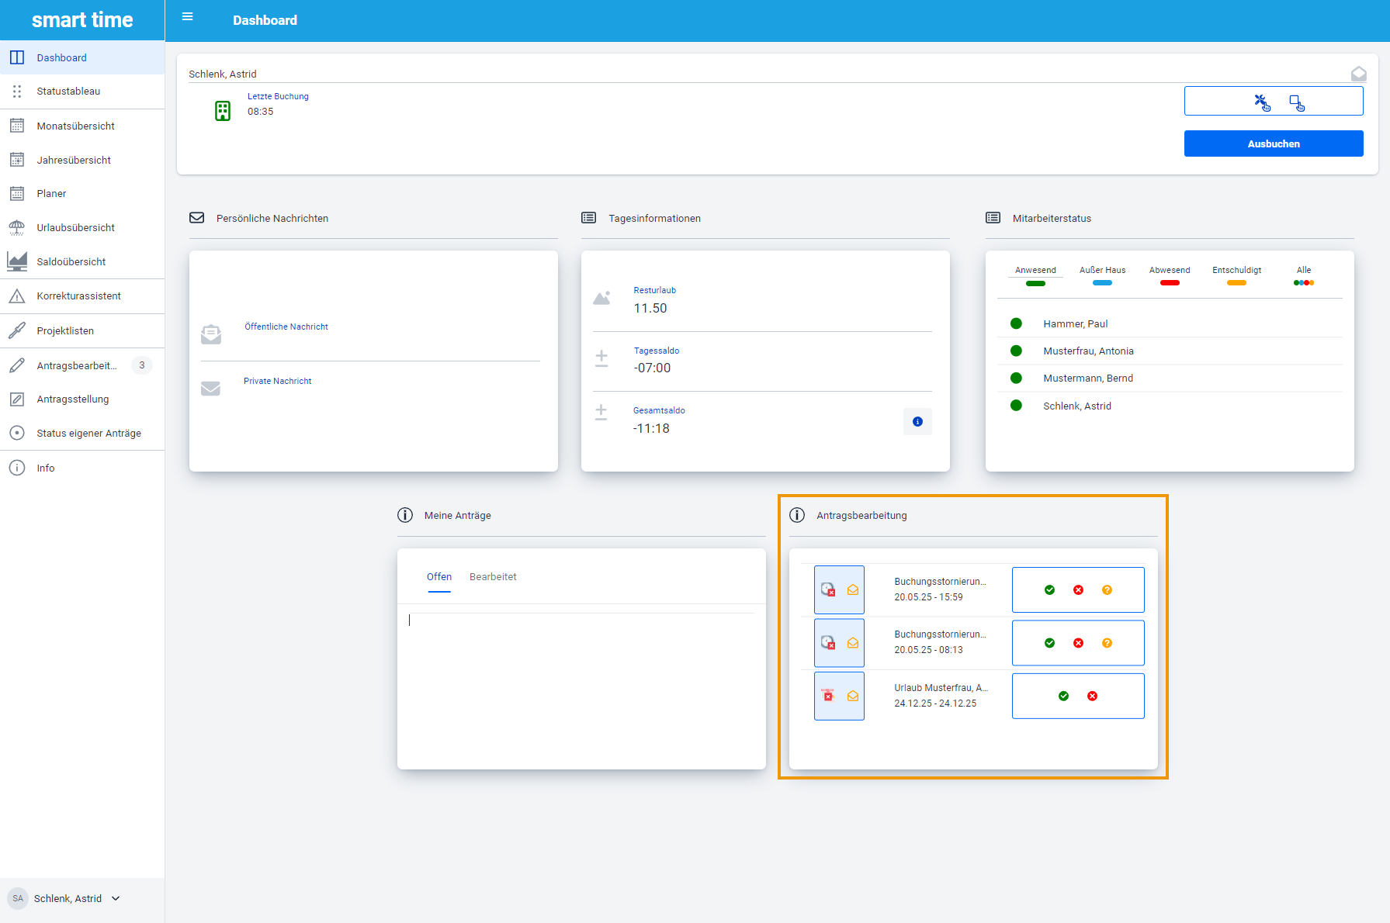Viewport: 1390px width, 923px height.
Task: Click the square pointer icon above Ausbuchen
Action: click(1297, 102)
